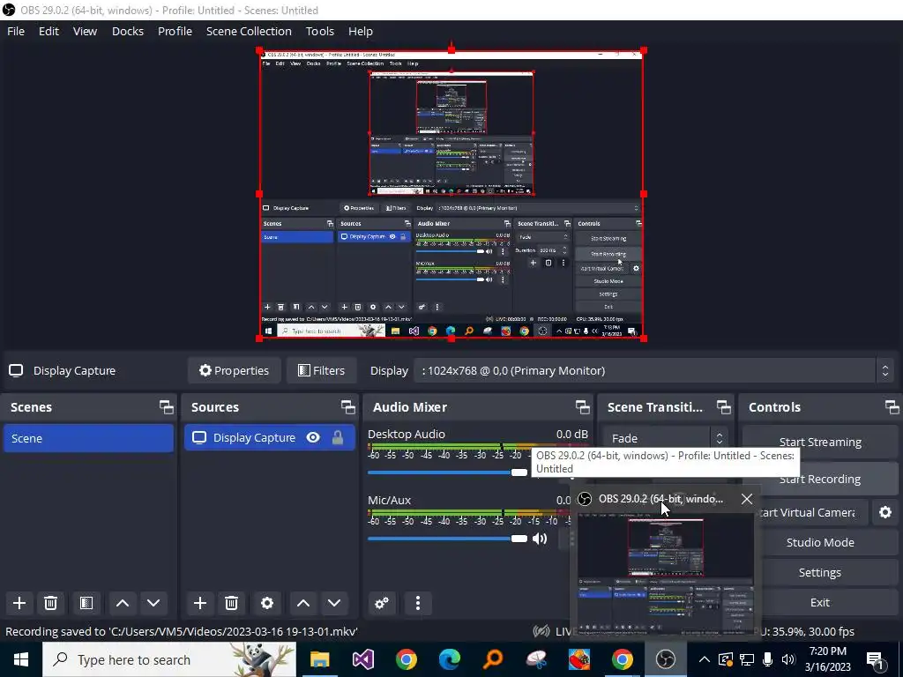
Task: Open the Edit menu
Action: (49, 31)
